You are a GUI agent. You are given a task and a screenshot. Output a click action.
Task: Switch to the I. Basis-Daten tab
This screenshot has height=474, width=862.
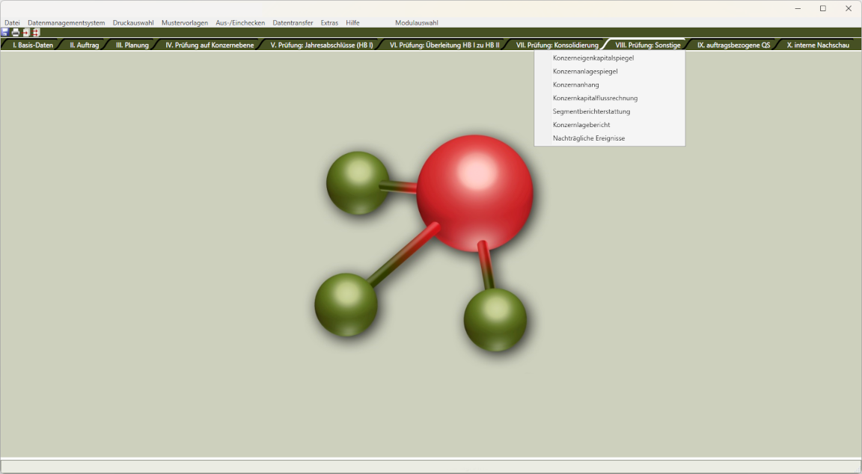click(33, 45)
